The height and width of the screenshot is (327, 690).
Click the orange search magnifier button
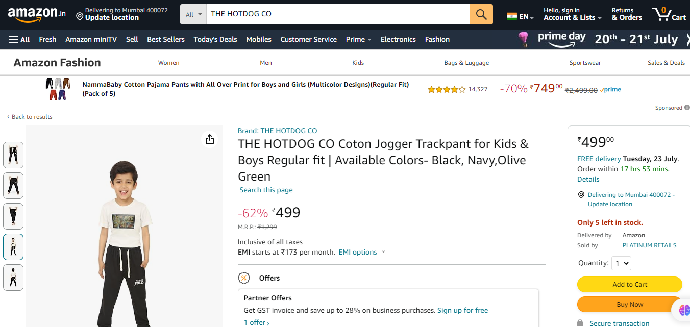click(x=481, y=14)
